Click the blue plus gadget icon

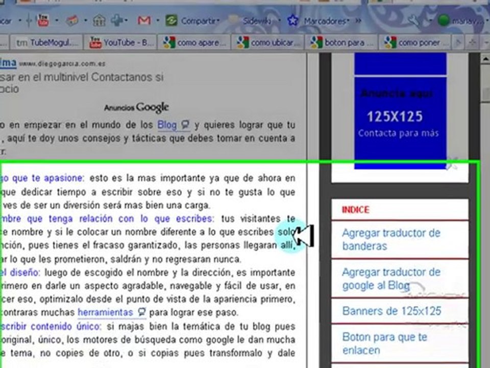click(x=116, y=20)
